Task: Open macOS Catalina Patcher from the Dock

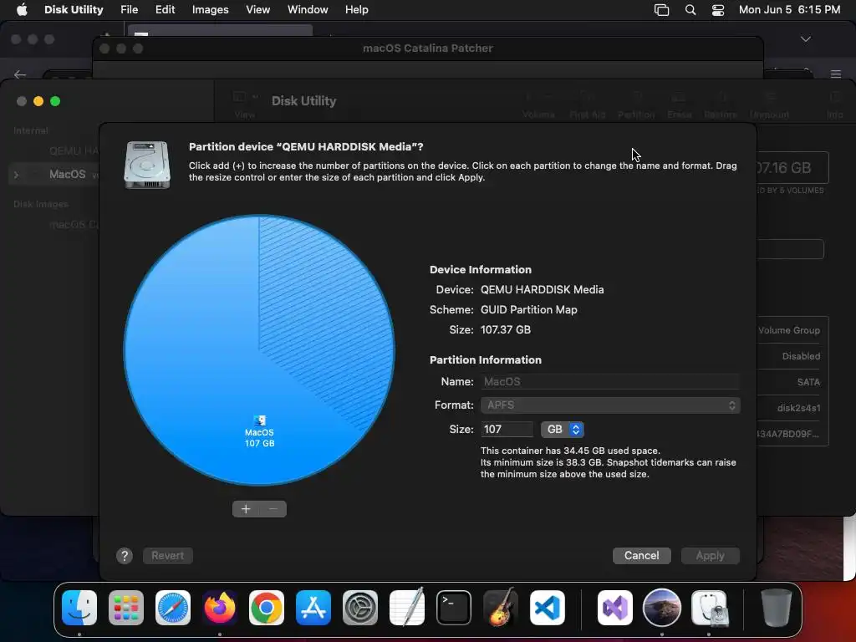Action: (662, 607)
